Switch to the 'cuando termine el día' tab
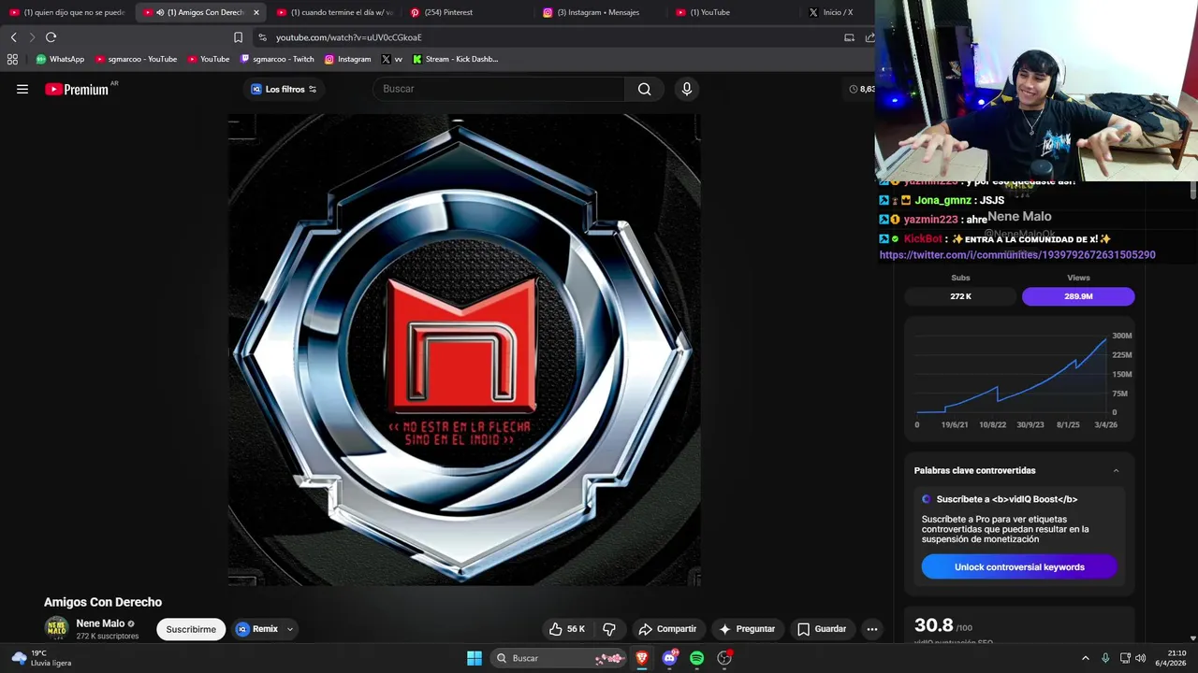Screen dimensions: 1198x673 [335, 12]
